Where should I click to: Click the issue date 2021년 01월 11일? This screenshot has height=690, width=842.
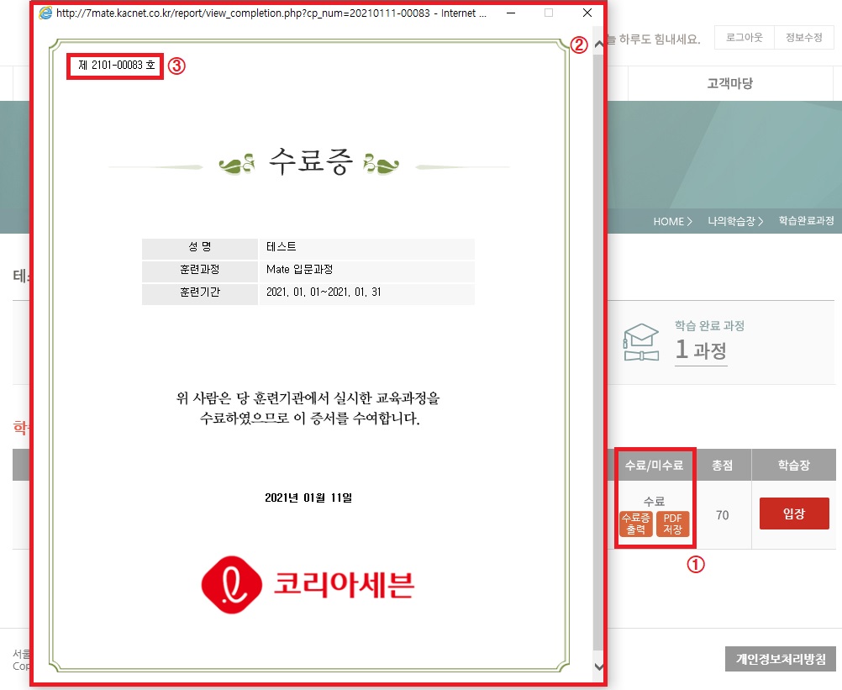pyautogui.click(x=308, y=498)
